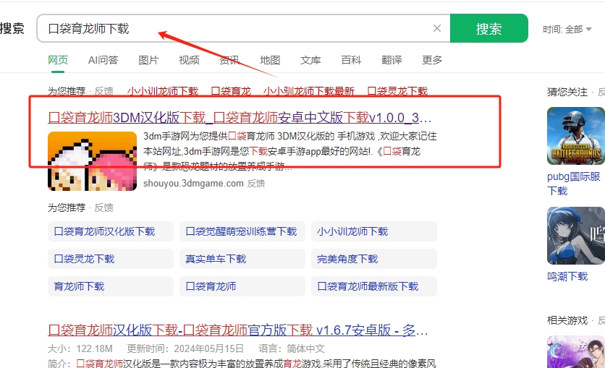Select the 口袋育龙师 chip
Screen dimensions: 605x368
tap(242, 286)
